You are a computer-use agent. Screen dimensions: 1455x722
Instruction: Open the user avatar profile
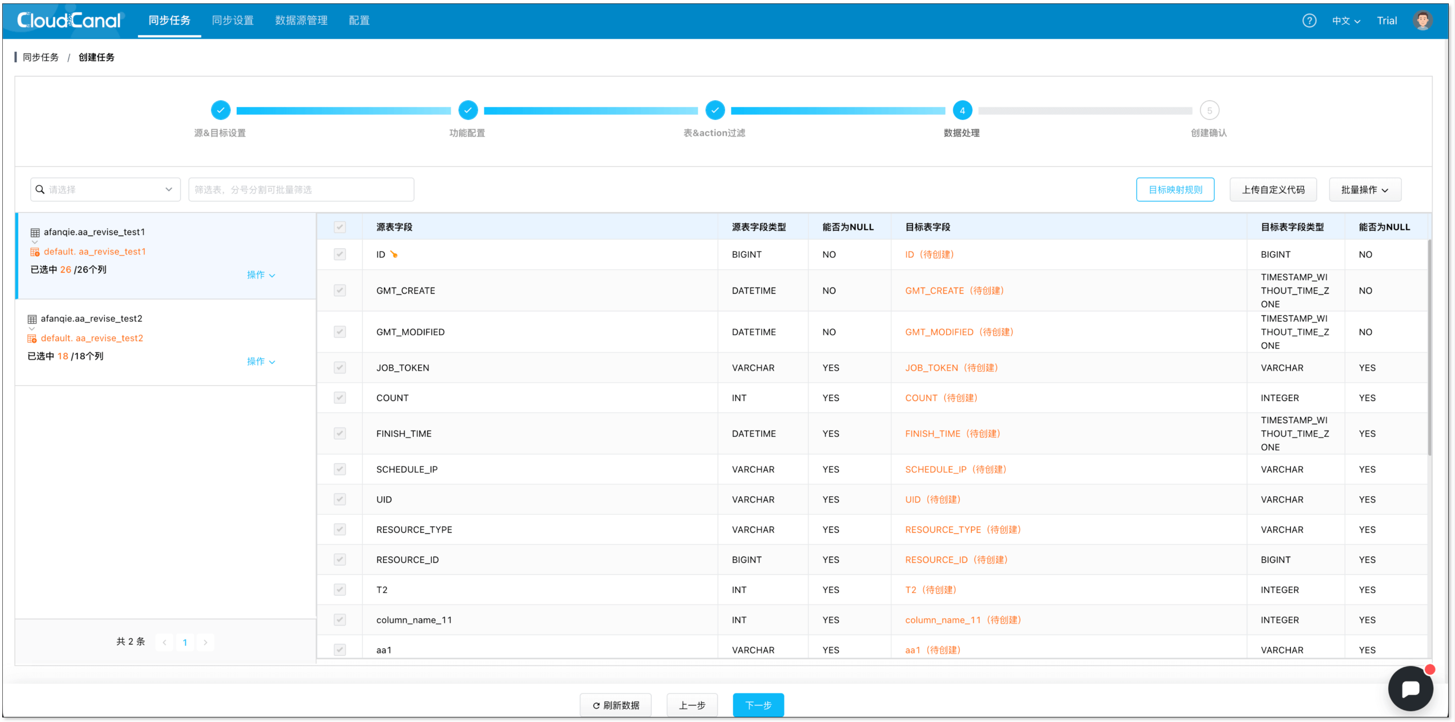(1422, 21)
